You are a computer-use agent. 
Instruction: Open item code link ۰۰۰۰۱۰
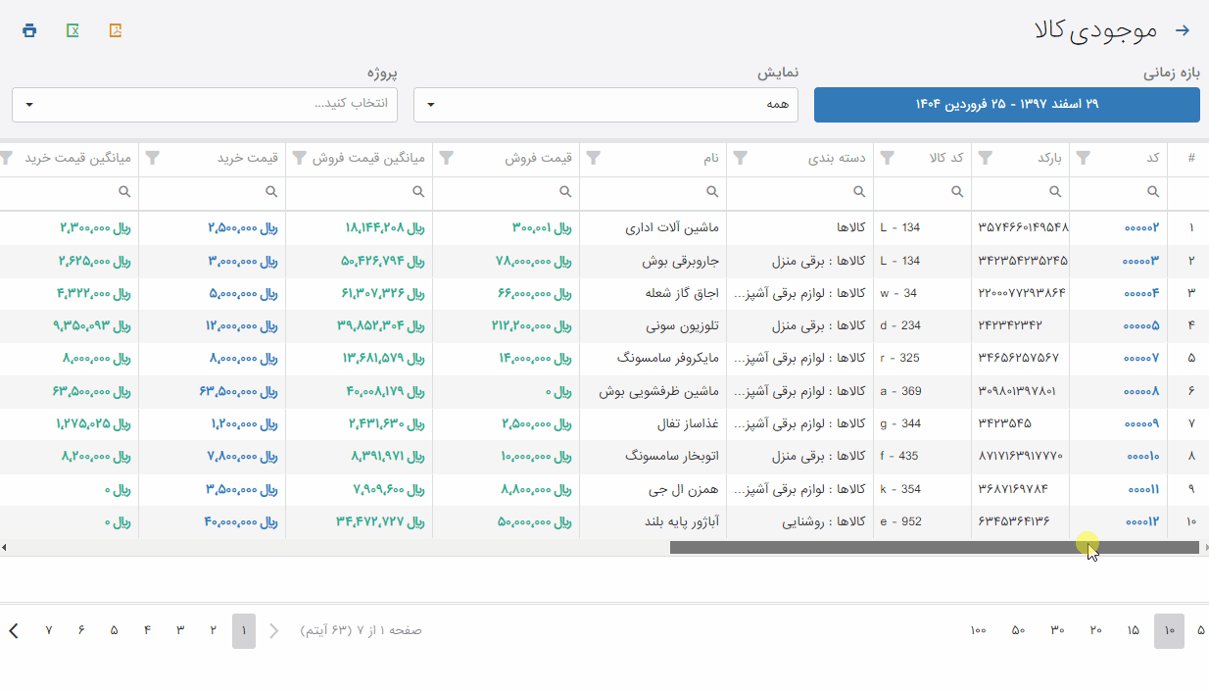[1143, 456]
